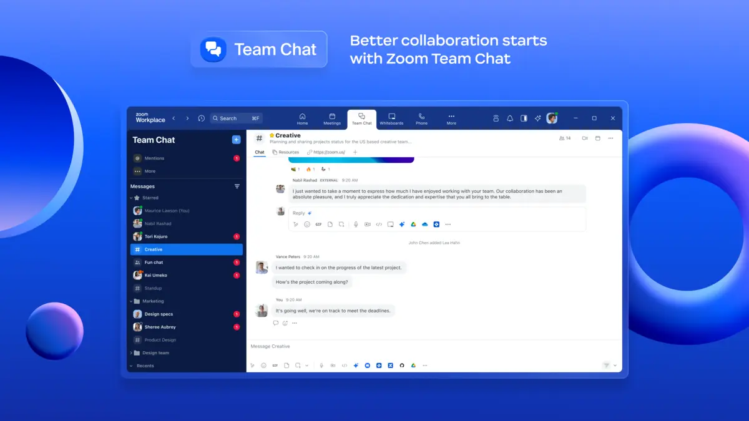Open the profile avatar menu
This screenshot has height=421, width=749.
[x=552, y=118]
